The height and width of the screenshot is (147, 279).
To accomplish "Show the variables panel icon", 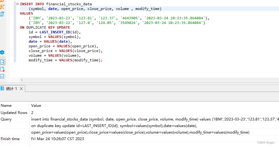I will (2, 76).
